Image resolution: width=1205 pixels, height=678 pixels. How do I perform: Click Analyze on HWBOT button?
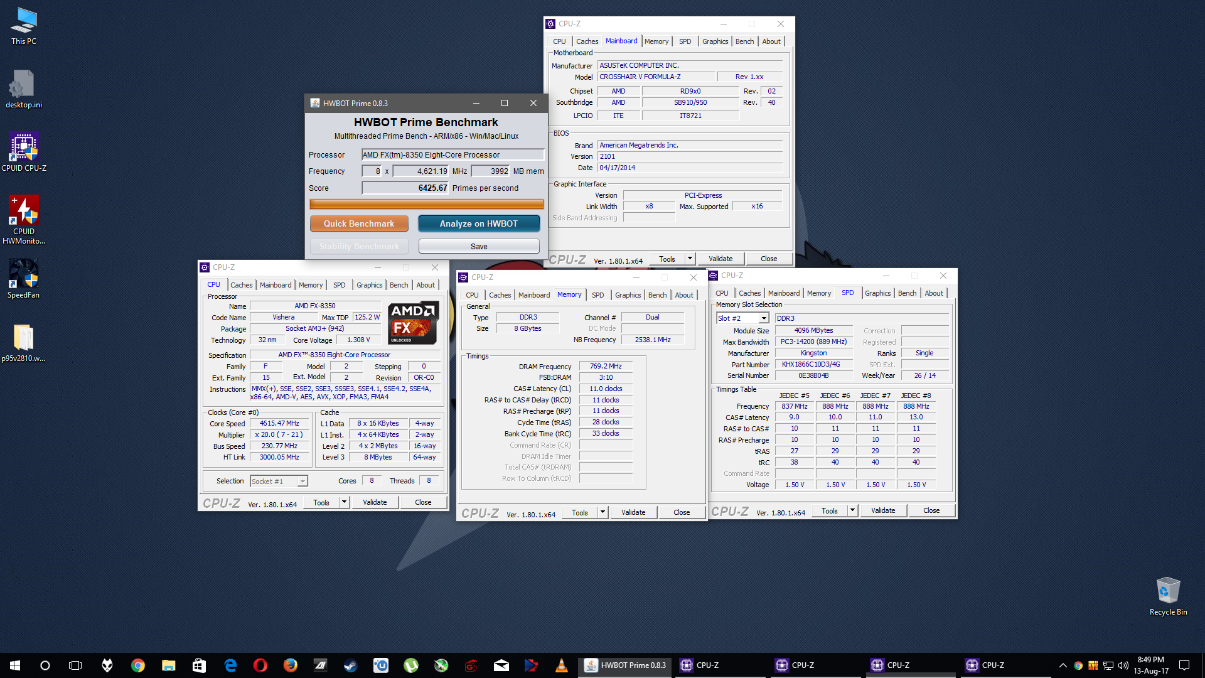479,223
